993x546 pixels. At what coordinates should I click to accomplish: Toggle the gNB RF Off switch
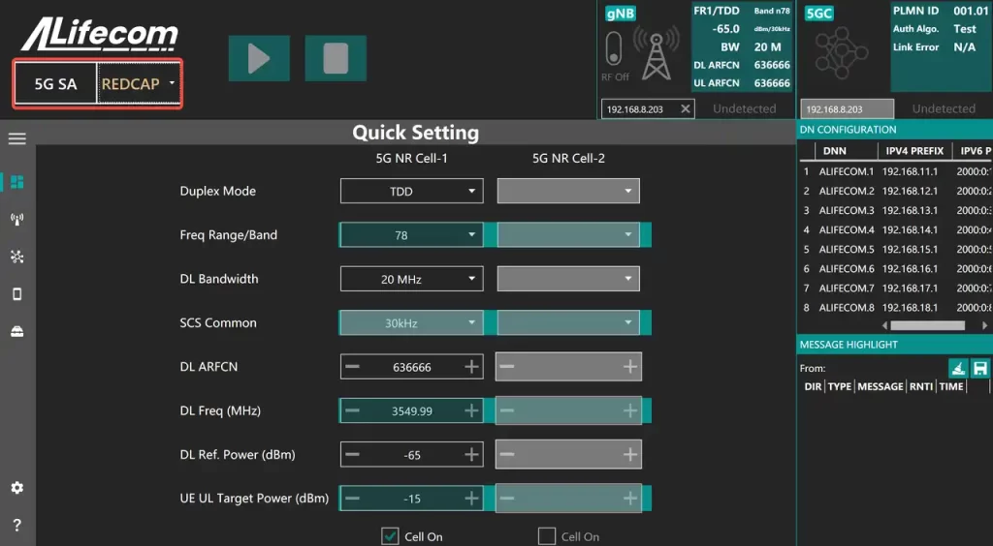614,48
